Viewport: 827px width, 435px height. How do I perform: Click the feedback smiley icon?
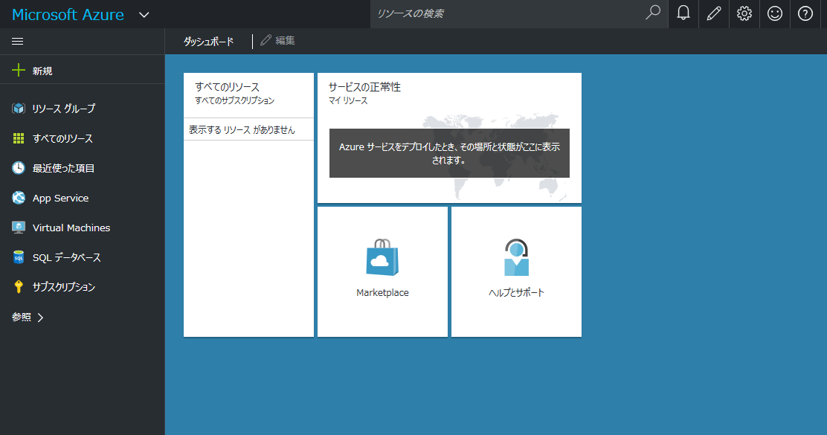[775, 13]
